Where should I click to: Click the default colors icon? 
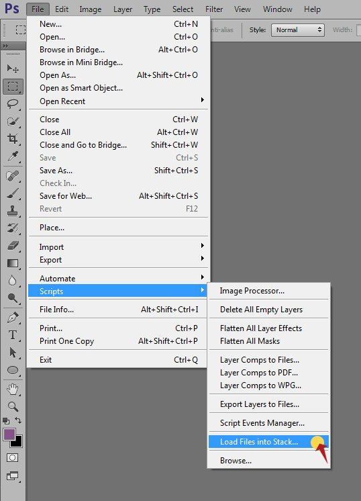pyautogui.click(x=6, y=421)
